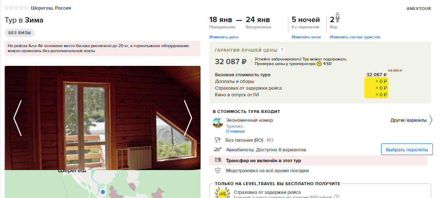Open the О номере room details link
Image resolution: width=440 pixels, height=198 pixels.
[235, 131]
